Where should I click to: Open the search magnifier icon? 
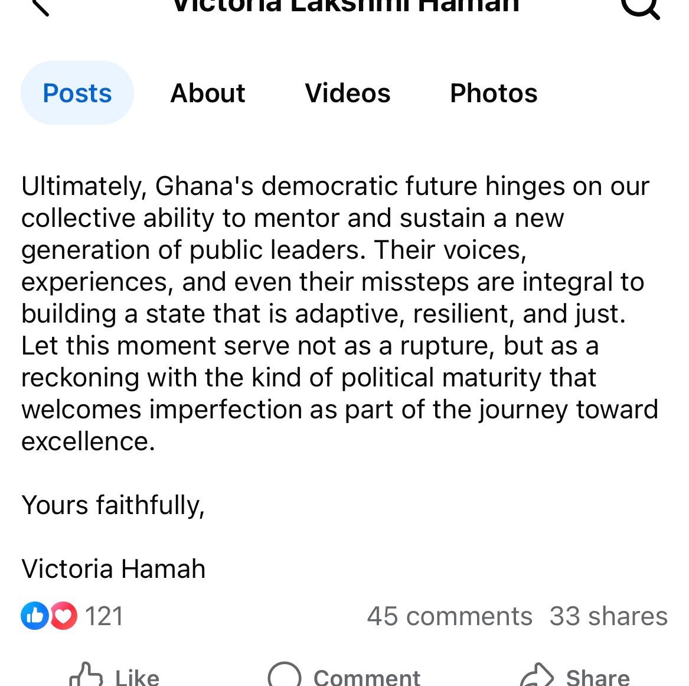click(640, 8)
